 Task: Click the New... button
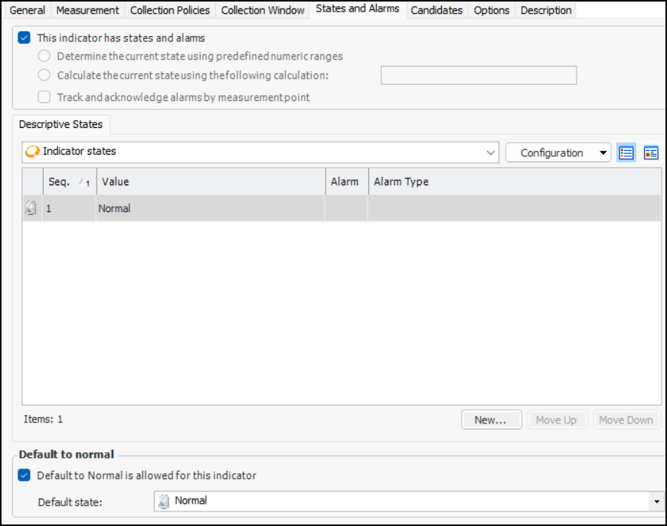(x=492, y=420)
